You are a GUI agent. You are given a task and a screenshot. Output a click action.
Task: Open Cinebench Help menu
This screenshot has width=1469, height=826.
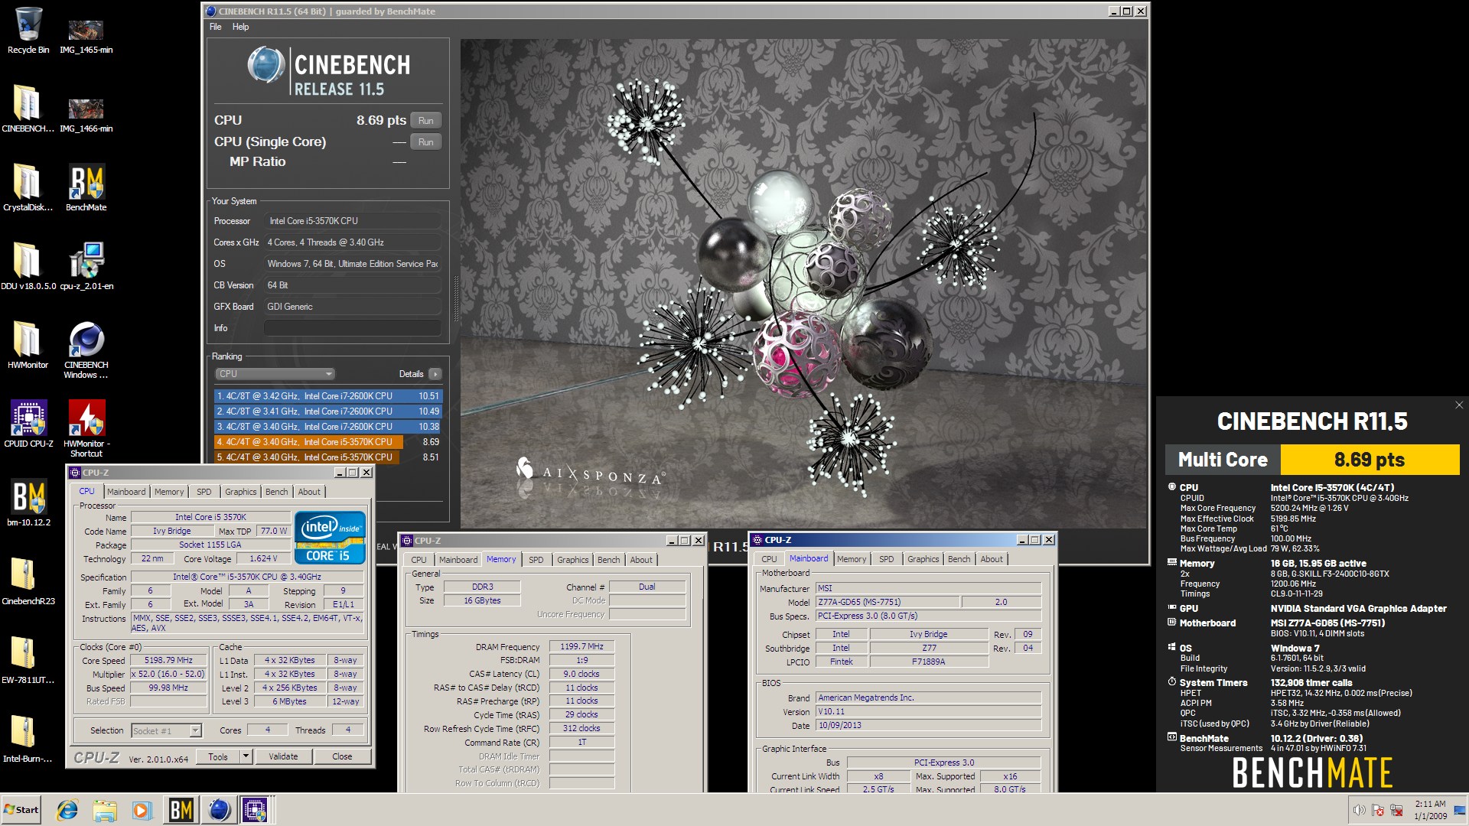click(x=240, y=27)
